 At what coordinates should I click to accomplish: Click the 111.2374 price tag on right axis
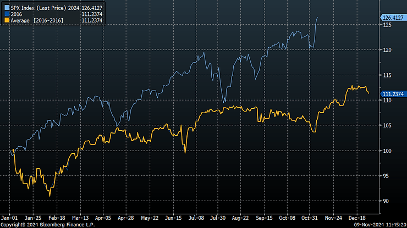[392, 94]
